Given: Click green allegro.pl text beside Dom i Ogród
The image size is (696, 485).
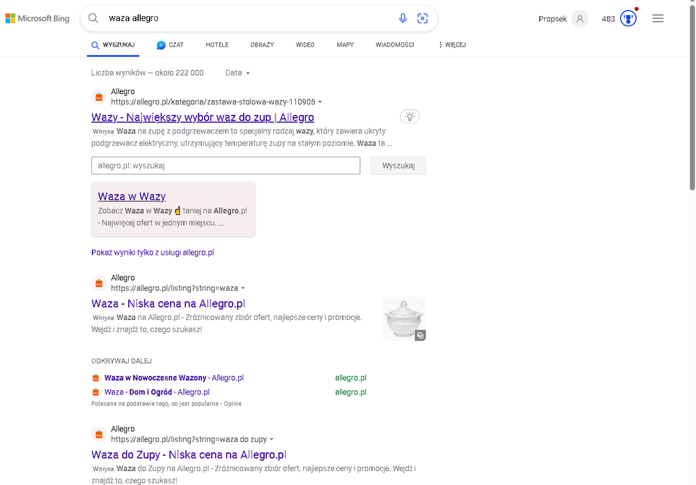Looking at the screenshot, I should tap(350, 392).
